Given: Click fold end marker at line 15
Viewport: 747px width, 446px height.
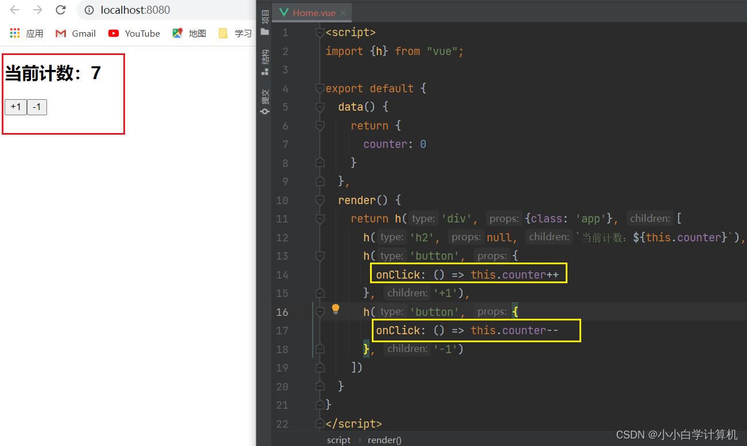Looking at the screenshot, I should point(320,294).
